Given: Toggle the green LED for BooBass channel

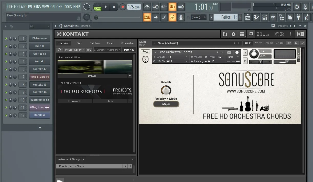Looking at the screenshot, I should tap(6, 115).
